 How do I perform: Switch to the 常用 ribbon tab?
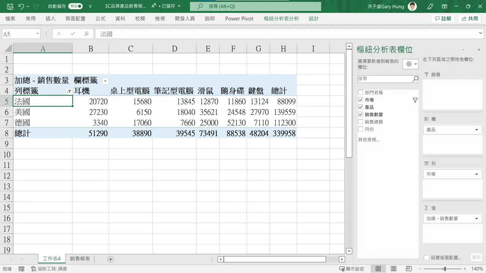point(30,19)
